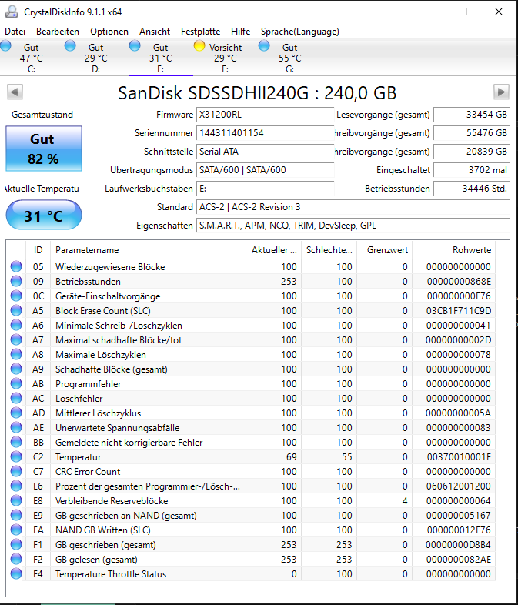Select the GB geschrieben (gesamt) F1 row
Image resolution: width=518 pixels, height=605 pixels.
pos(251,545)
